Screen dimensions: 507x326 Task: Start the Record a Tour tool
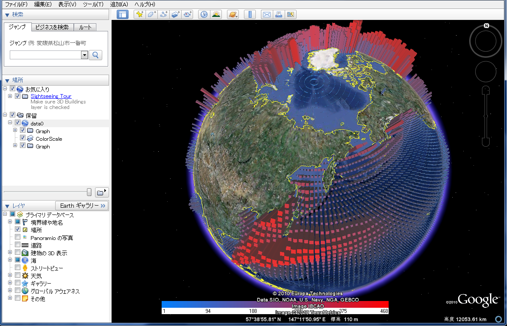(x=188, y=14)
